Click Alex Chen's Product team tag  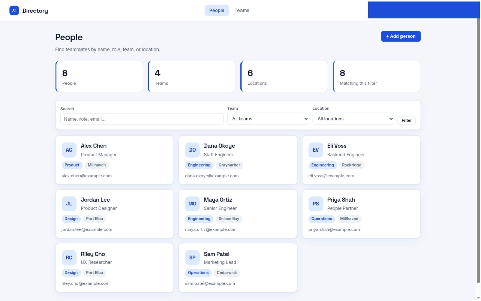tap(72, 165)
